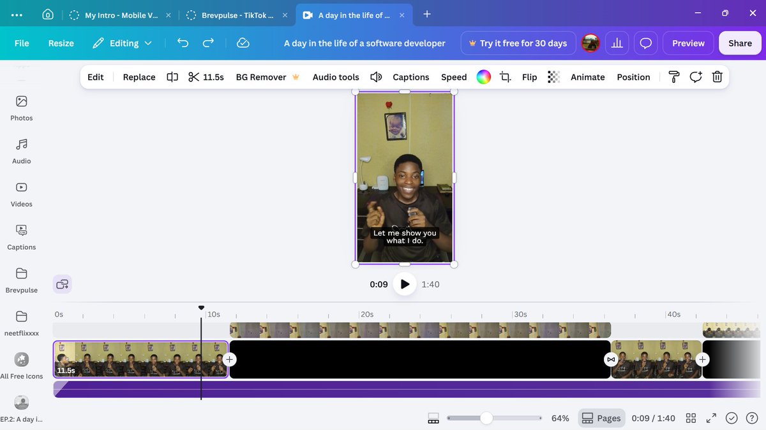Trim the clip using scissors 11.5s

tap(206, 77)
